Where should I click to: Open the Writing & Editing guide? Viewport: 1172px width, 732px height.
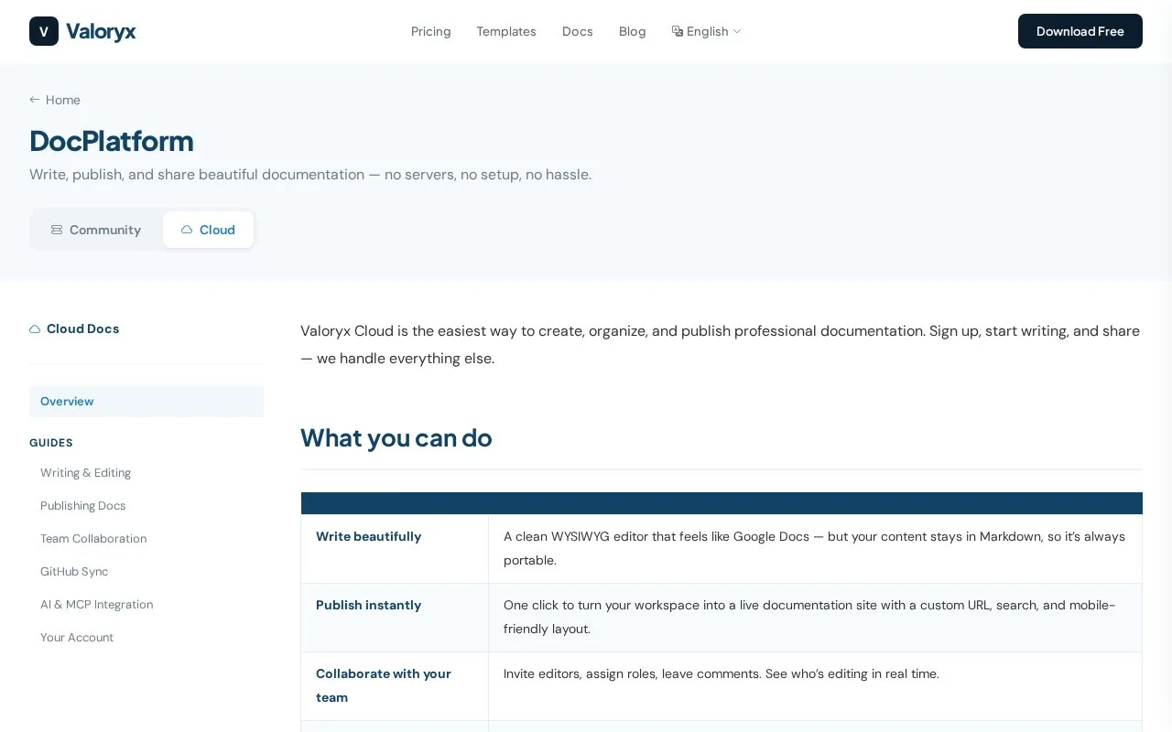pos(85,473)
